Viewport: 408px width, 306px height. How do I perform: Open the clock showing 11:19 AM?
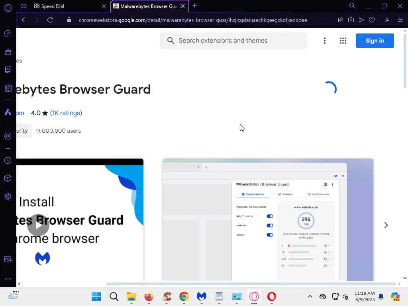365,296
